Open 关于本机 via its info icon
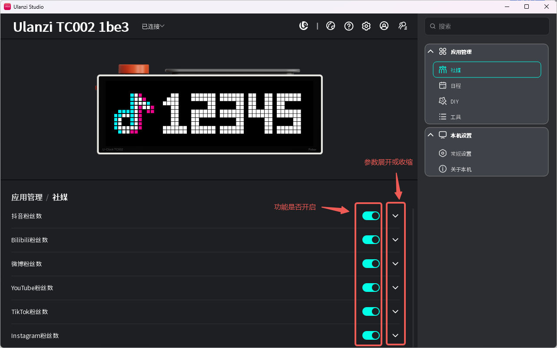Viewport: 557px width, 348px height. click(443, 169)
